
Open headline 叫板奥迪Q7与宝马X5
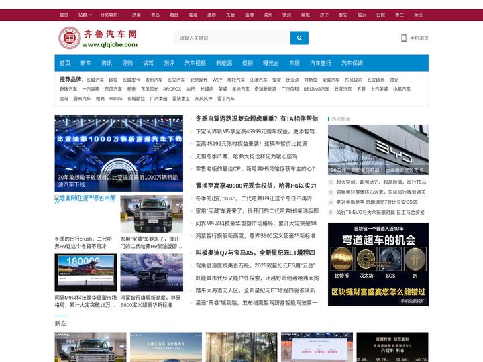(x=255, y=253)
